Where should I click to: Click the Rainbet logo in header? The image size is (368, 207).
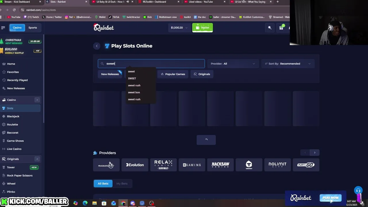click(104, 27)
